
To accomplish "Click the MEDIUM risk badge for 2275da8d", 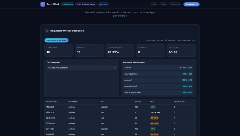I will 154,118.
